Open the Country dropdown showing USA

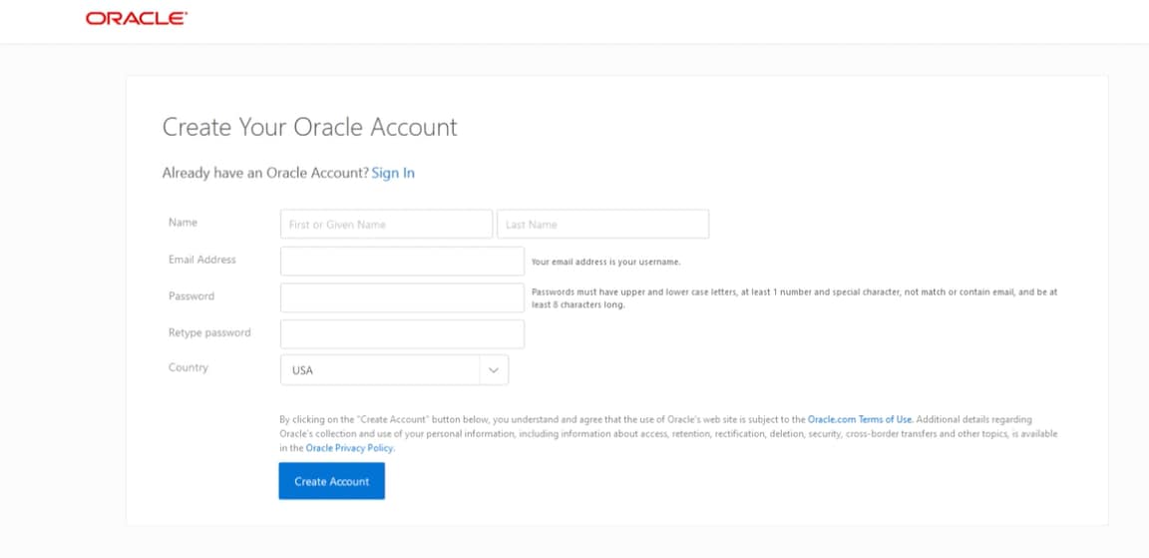[381, 370]
